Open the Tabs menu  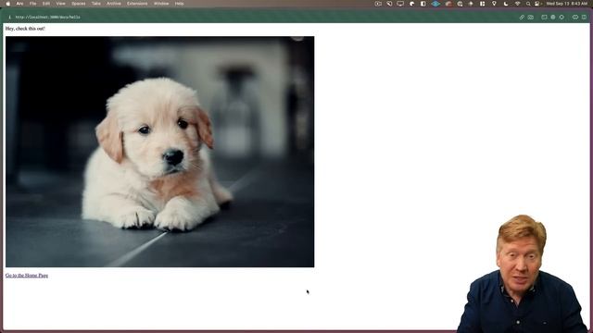pos(96,4)
